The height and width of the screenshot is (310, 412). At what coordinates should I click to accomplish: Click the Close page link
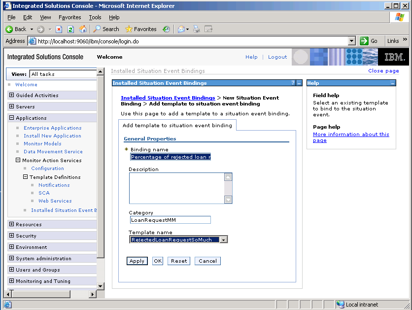(383, 70)
